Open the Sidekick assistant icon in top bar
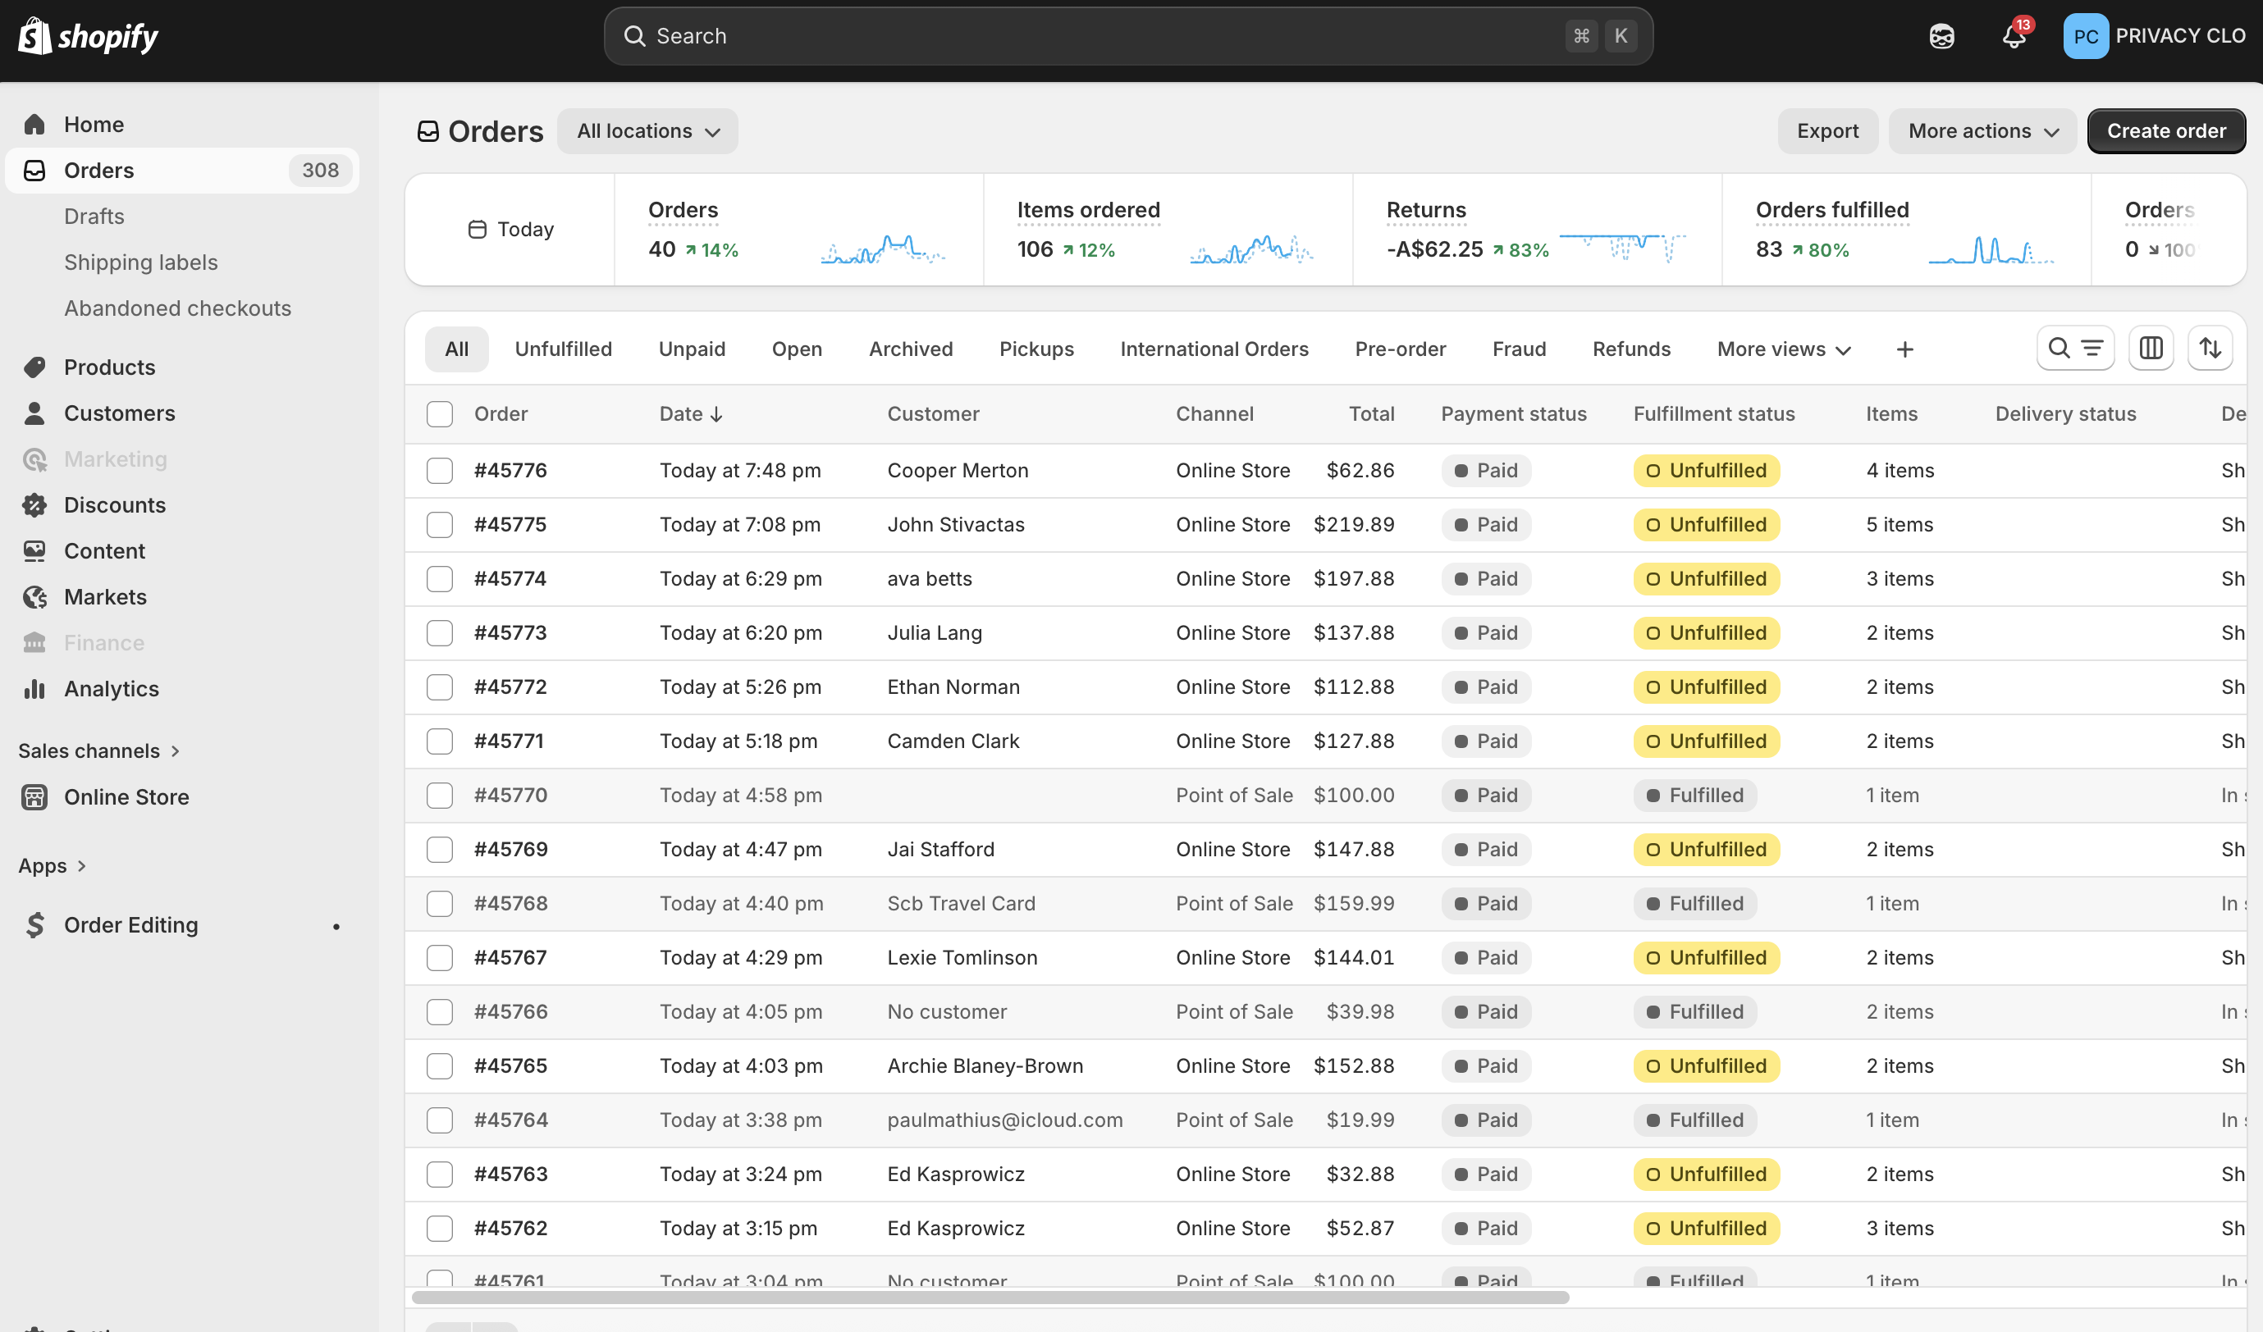 point(1941,36)
